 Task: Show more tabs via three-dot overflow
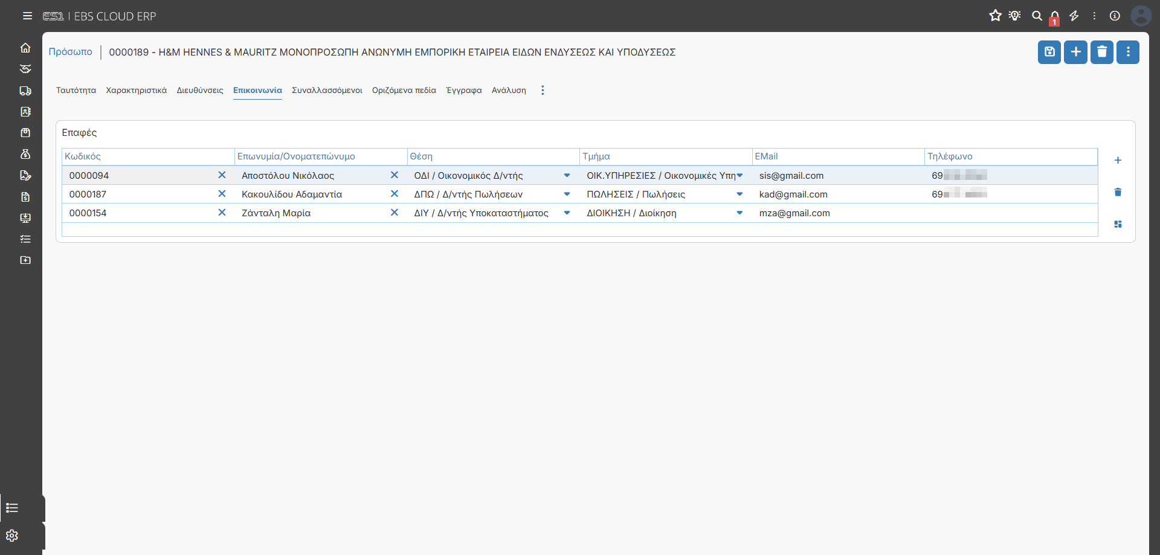click(543, 91)
